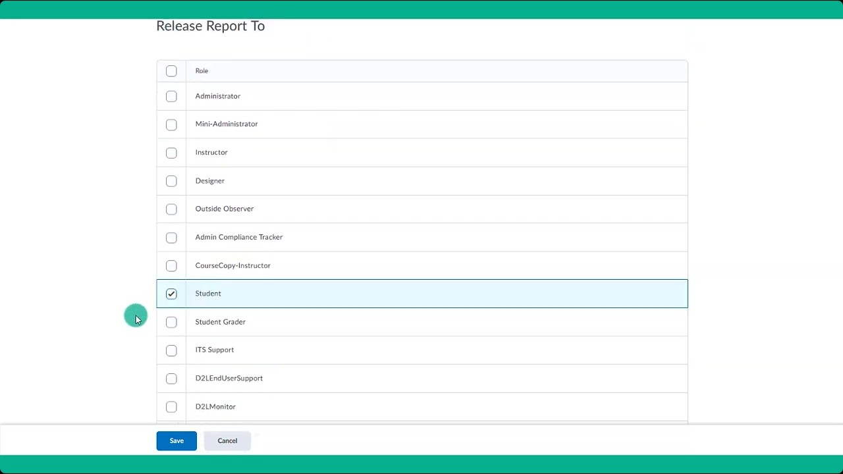Cancel the release report changes
This screenshot has width=843, height=474.
coord(227,440)
